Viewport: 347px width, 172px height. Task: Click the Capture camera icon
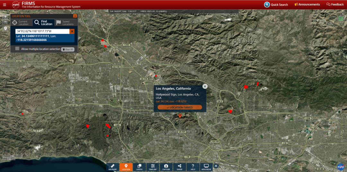(166, 167)
